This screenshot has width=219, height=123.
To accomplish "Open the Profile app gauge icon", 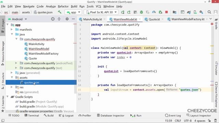I will [x=154, y=12].
